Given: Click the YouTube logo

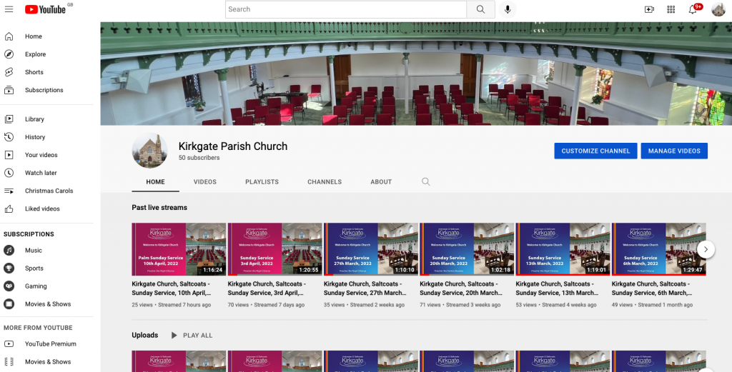Looking at the screenshot, I should [45, 9].
